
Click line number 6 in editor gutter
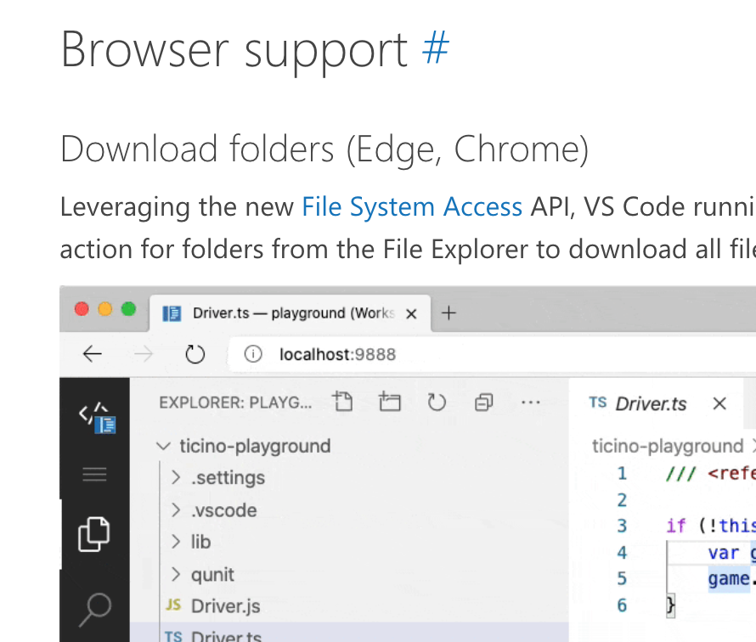[622, 605]
